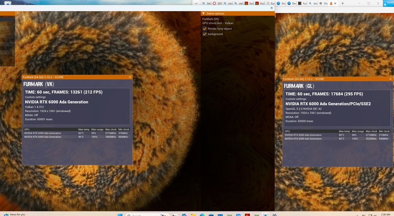Screen dimensions: 394x216
Task: Open the browser tab search chevron
Action: click(x=196, y=3)
